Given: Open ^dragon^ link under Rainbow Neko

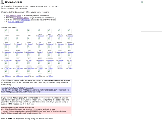Looking at the screenshot, I should [x=61, y=44].
